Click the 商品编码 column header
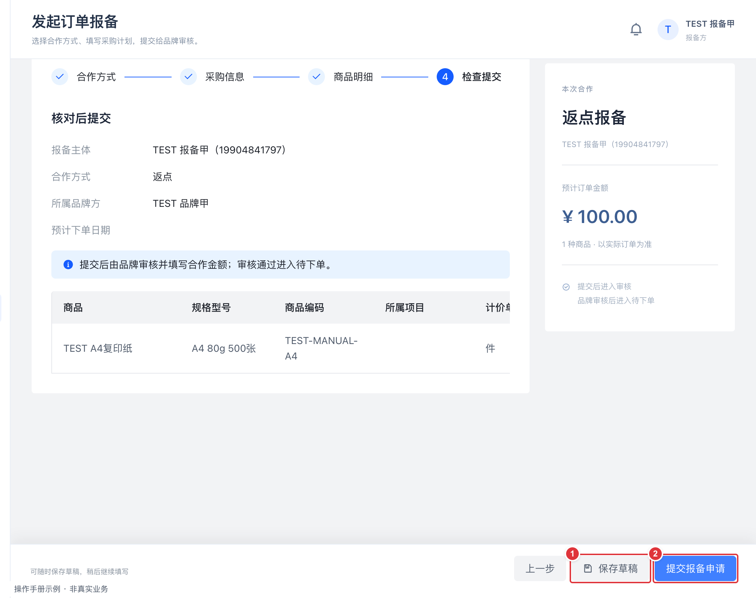Viewport: 756px width, 598px height. point(305,308)
